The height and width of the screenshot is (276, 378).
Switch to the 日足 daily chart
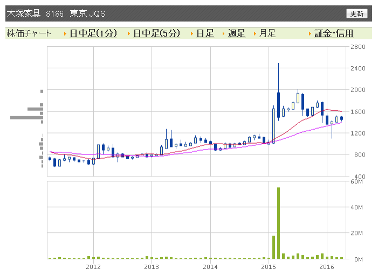pos(205,33)
